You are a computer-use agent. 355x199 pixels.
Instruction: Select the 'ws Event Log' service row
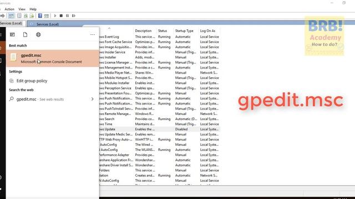coord(160,37)
